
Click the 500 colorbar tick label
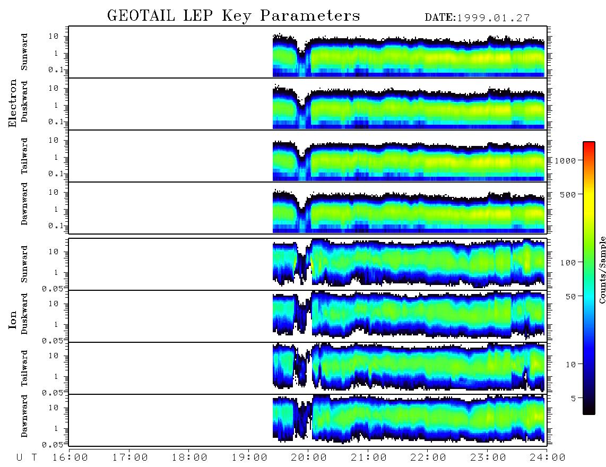[x=568, y=194]
